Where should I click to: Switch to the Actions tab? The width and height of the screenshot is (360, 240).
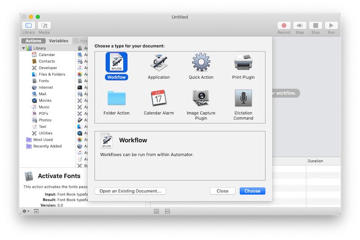coord(33,41)
